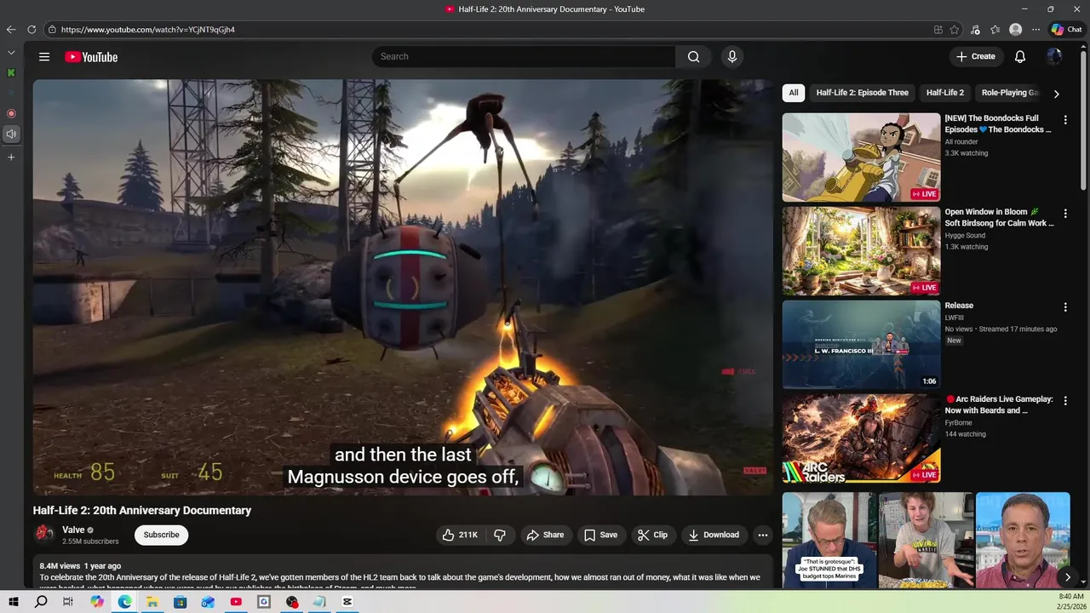The image size is (1090, 613).
Task: Click the search magnifier button
Action: pos(693,57)
